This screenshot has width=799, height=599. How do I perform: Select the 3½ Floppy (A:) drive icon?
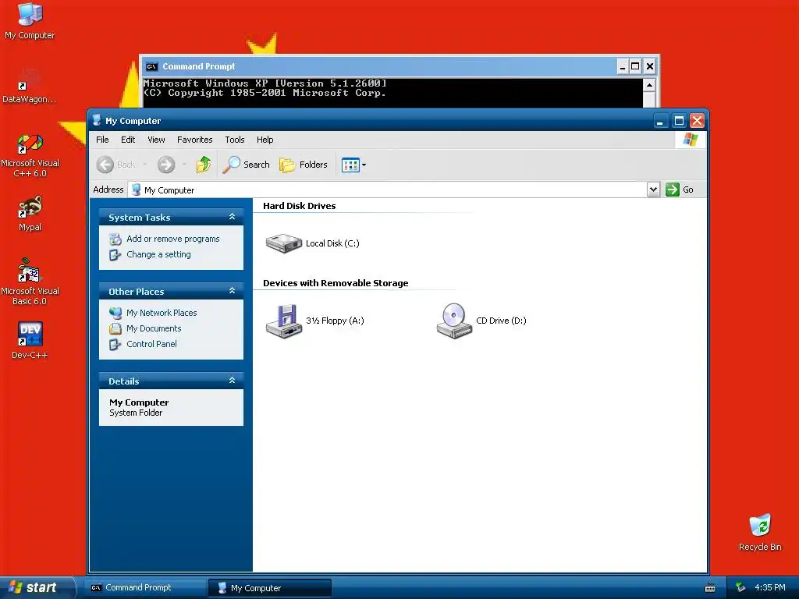tap(284, 321)
